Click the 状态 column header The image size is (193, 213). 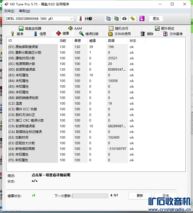coord(137,41)
